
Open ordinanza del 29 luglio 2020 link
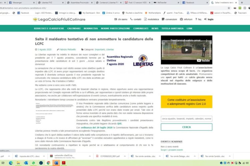coord(97,128)
